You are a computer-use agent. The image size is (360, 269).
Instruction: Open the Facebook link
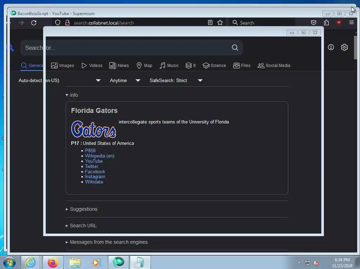pos(95,172)
